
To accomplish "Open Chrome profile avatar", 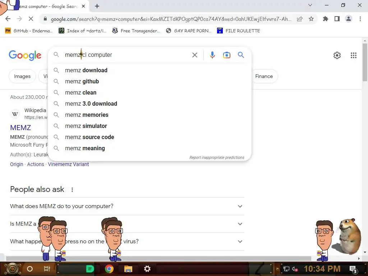I will (349, 19).
